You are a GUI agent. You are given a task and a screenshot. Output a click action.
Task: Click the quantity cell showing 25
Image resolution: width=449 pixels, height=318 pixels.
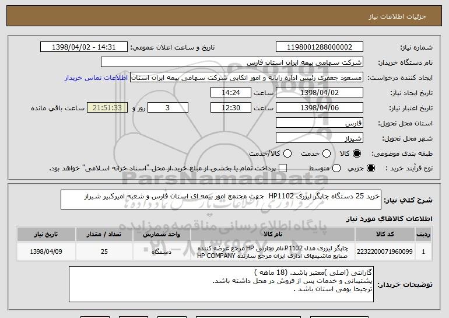(104, 251)
